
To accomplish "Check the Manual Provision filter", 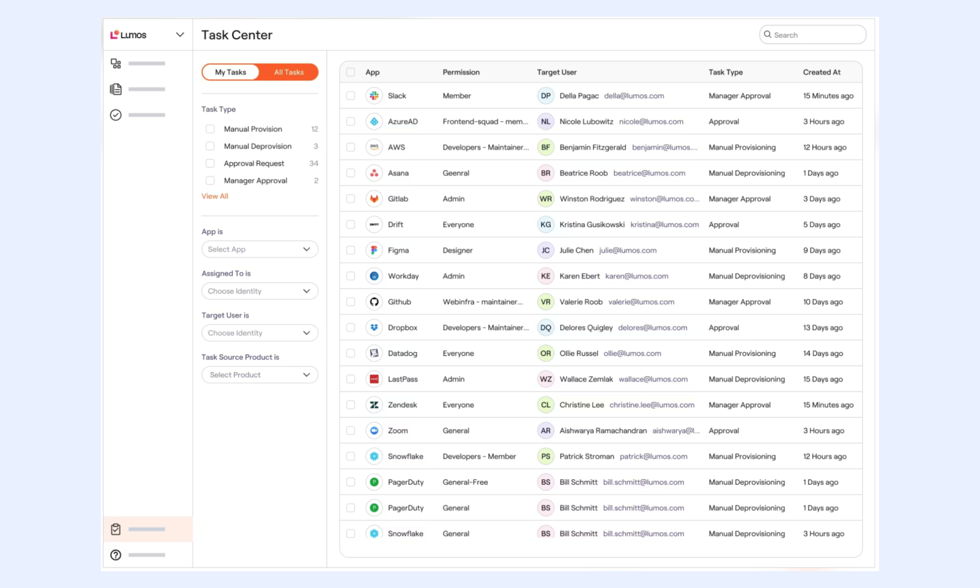I will [210, 129].
